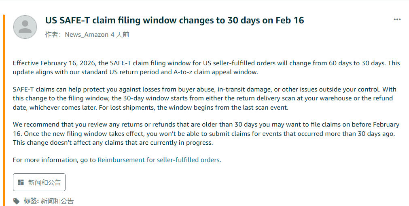Open Reimbursement for seller-fulfilled orders link
The image size is (409, 206).
pyautogui.click(x=159, y=160)
